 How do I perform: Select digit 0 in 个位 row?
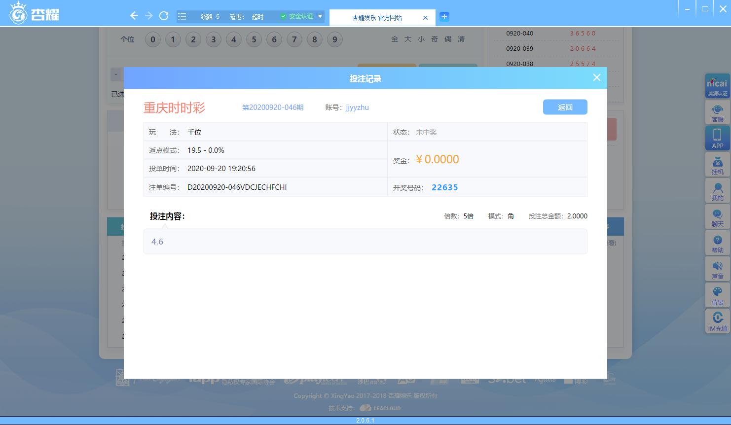pyautogui.click(x=153, y=39)
